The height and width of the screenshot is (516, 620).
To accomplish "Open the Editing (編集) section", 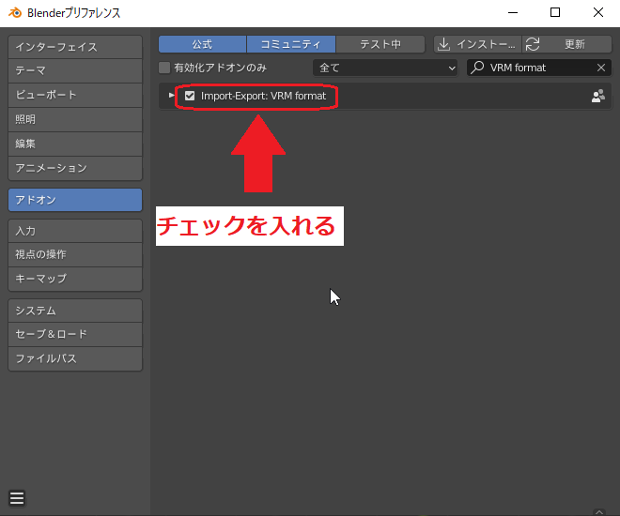I will coord(75,144).
